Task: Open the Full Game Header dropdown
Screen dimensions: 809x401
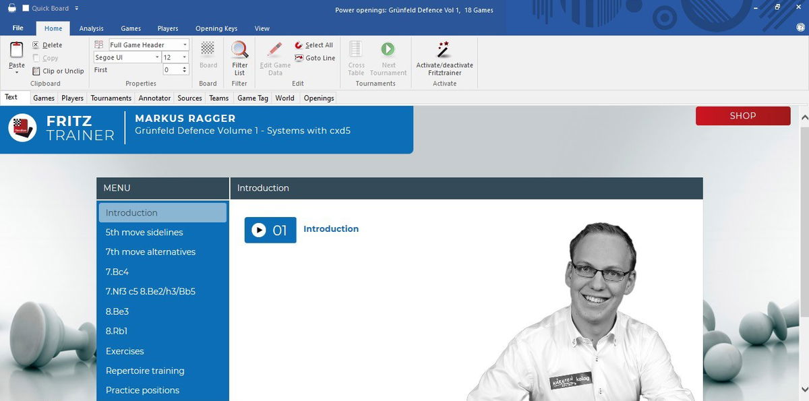Action: [x=185, y=45]
